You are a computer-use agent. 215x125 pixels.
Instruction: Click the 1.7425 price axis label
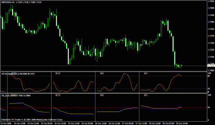[x=211, y=29]
